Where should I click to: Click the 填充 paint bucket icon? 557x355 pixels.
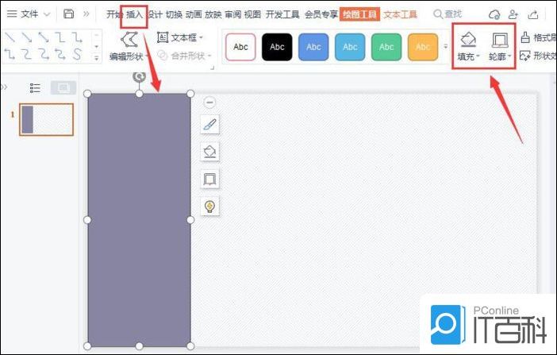468,40
